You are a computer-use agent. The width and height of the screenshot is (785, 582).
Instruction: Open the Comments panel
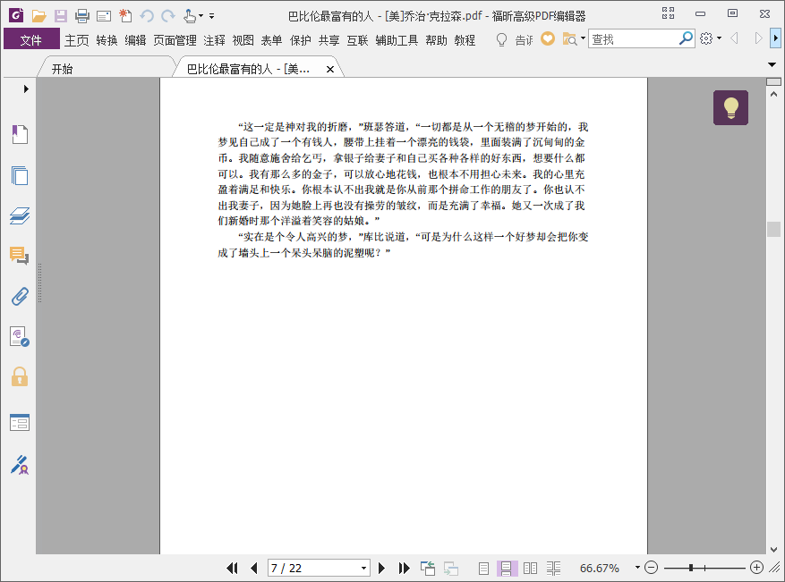[x=20, y=256]
